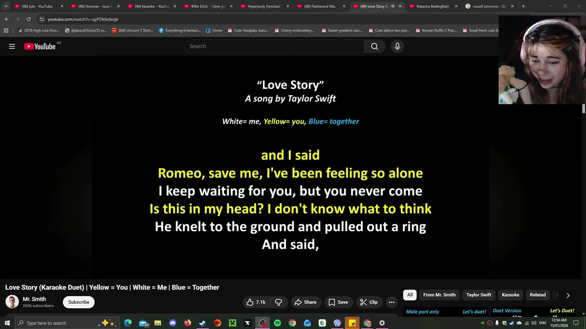Open Cherry embroidery bookmark
Screen dimensions: 586x329
point(294,31)
